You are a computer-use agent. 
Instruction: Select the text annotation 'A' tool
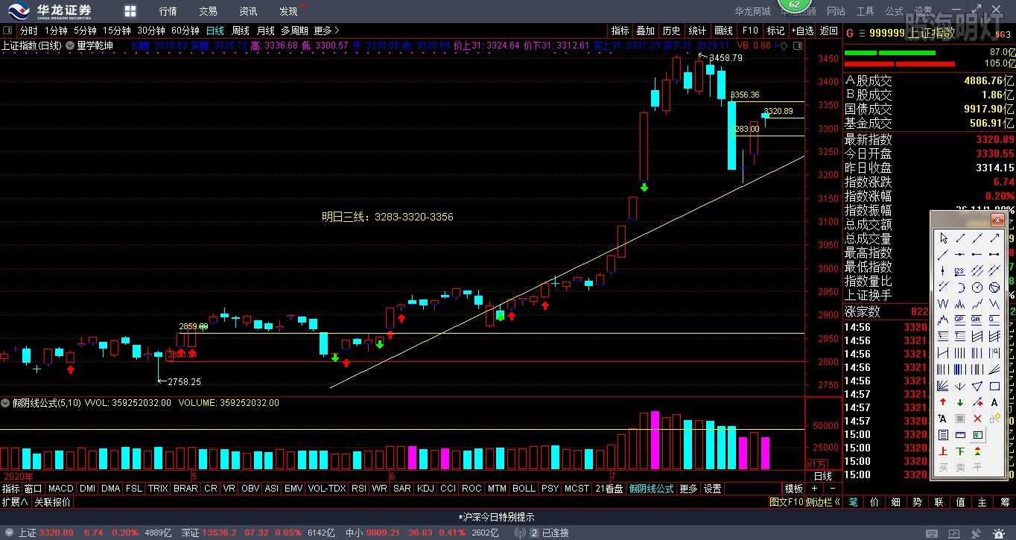(994, 402)
